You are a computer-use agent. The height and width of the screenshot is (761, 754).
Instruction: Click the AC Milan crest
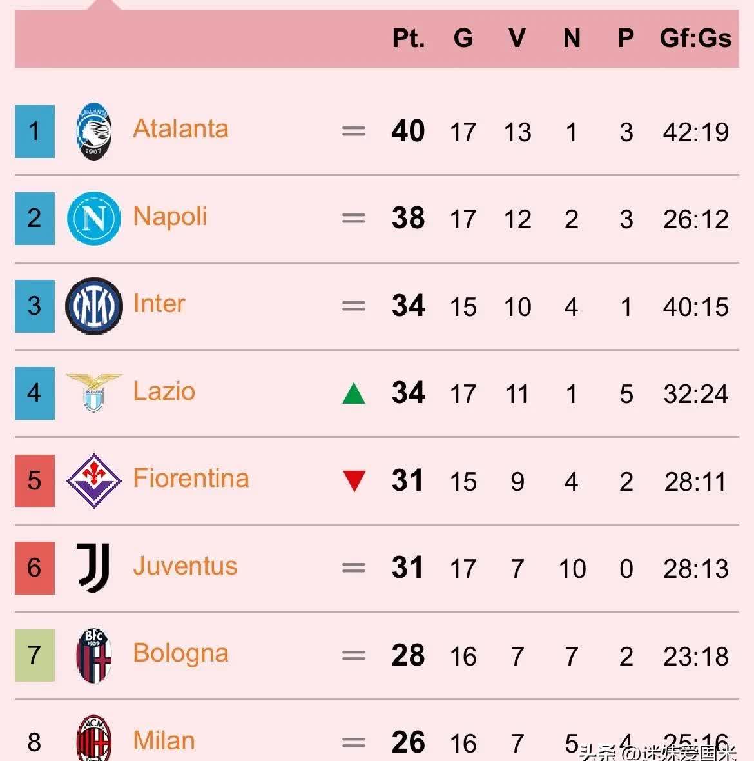[x=94, y=740]
